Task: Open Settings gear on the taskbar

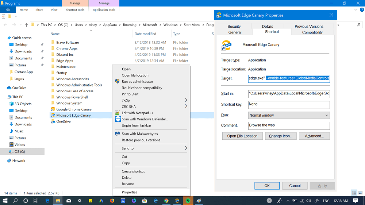Action: 80,201
